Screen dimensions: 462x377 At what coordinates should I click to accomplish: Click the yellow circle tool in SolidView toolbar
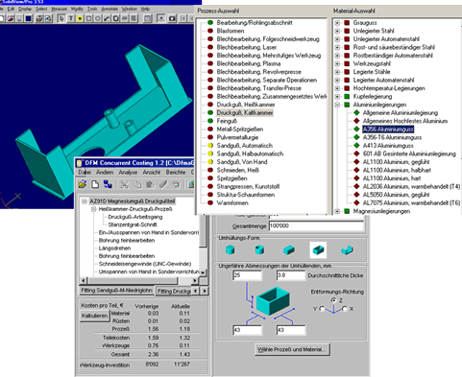(x=80, y=18)
